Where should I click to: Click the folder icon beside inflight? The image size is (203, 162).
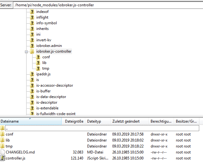point(32,17)
